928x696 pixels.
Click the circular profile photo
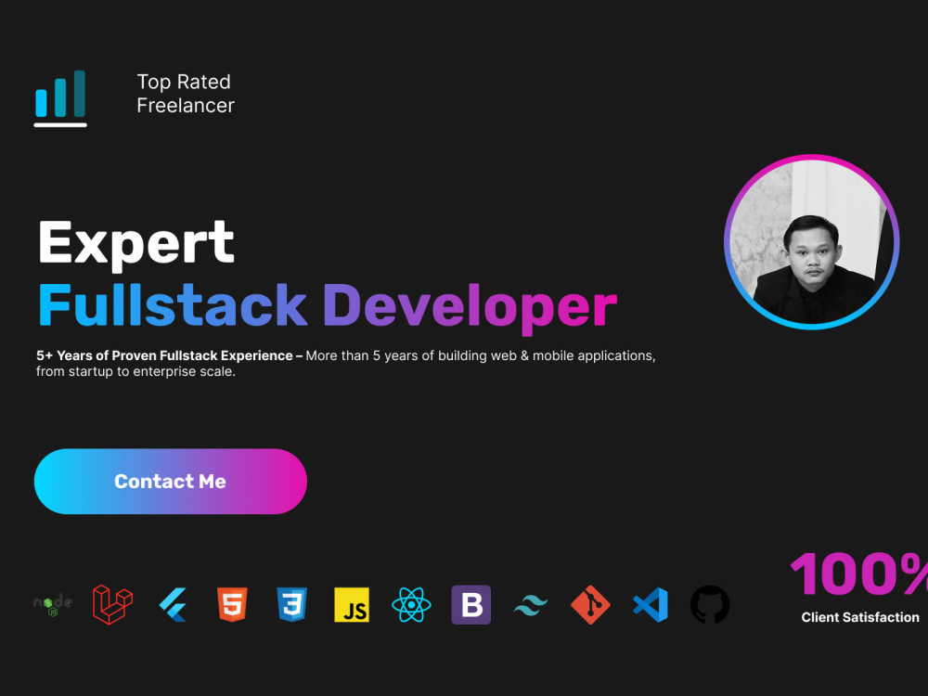[812, 242]
